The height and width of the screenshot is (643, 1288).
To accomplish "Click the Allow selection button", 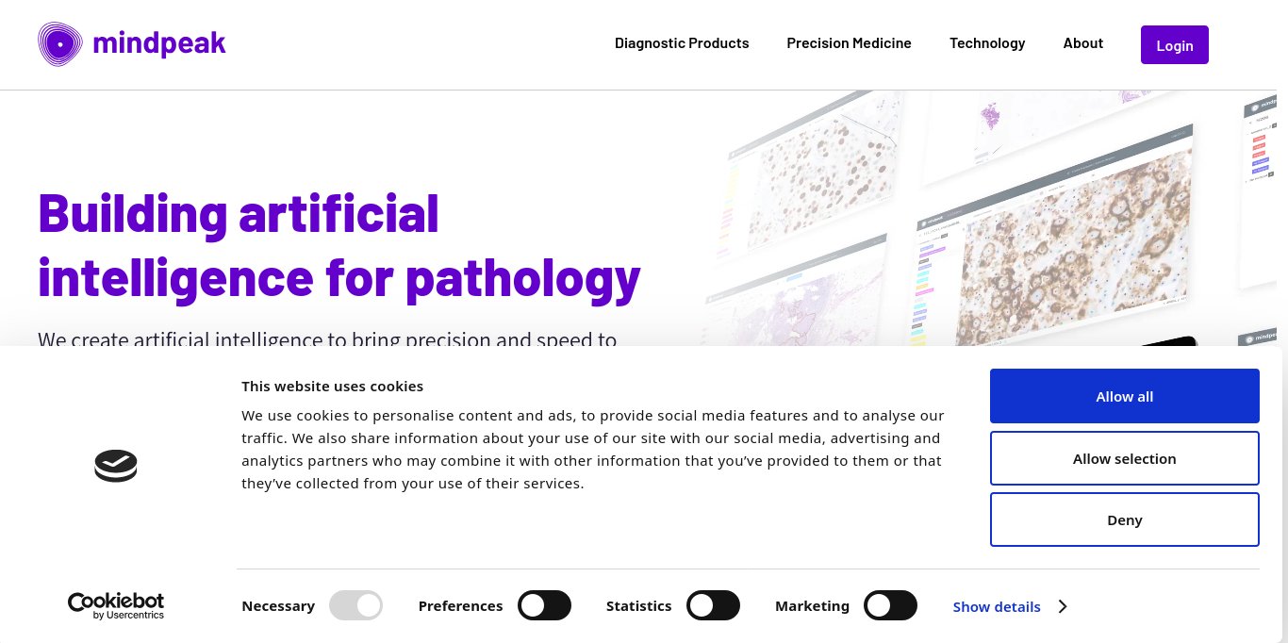I will [x=1124, y=458].
